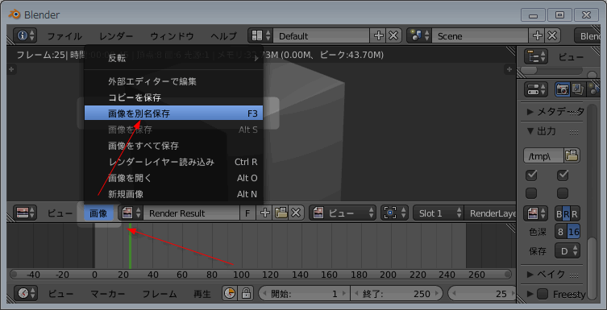This screenshot has width=607, height=310.
Task: Click the fake user F button
Action: [x=247, y=213]
